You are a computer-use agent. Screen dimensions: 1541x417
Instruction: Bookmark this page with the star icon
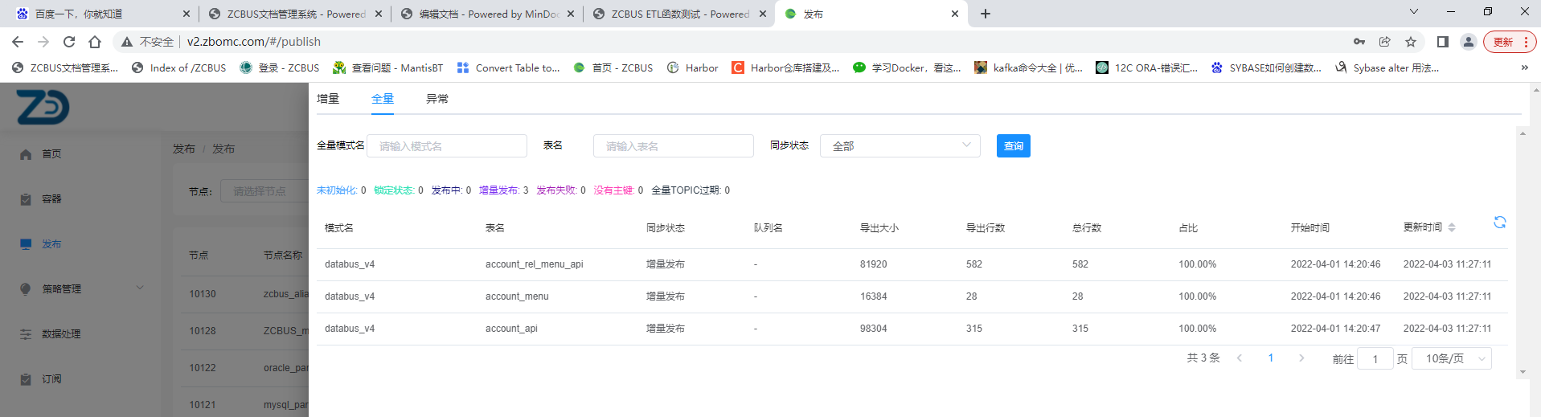(1411, 42)
